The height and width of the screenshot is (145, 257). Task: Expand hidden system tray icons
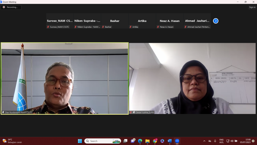point(204,141)
